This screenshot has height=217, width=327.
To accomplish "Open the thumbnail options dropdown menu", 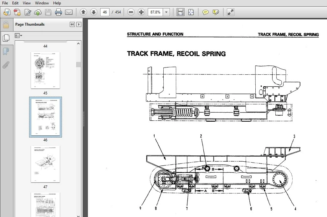I will 18,36.
